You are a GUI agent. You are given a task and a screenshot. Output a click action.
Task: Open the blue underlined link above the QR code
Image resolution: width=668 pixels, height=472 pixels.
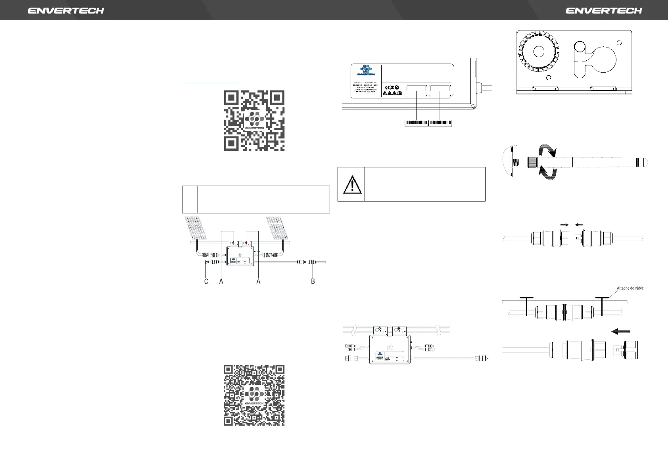[x=211, y=83]
